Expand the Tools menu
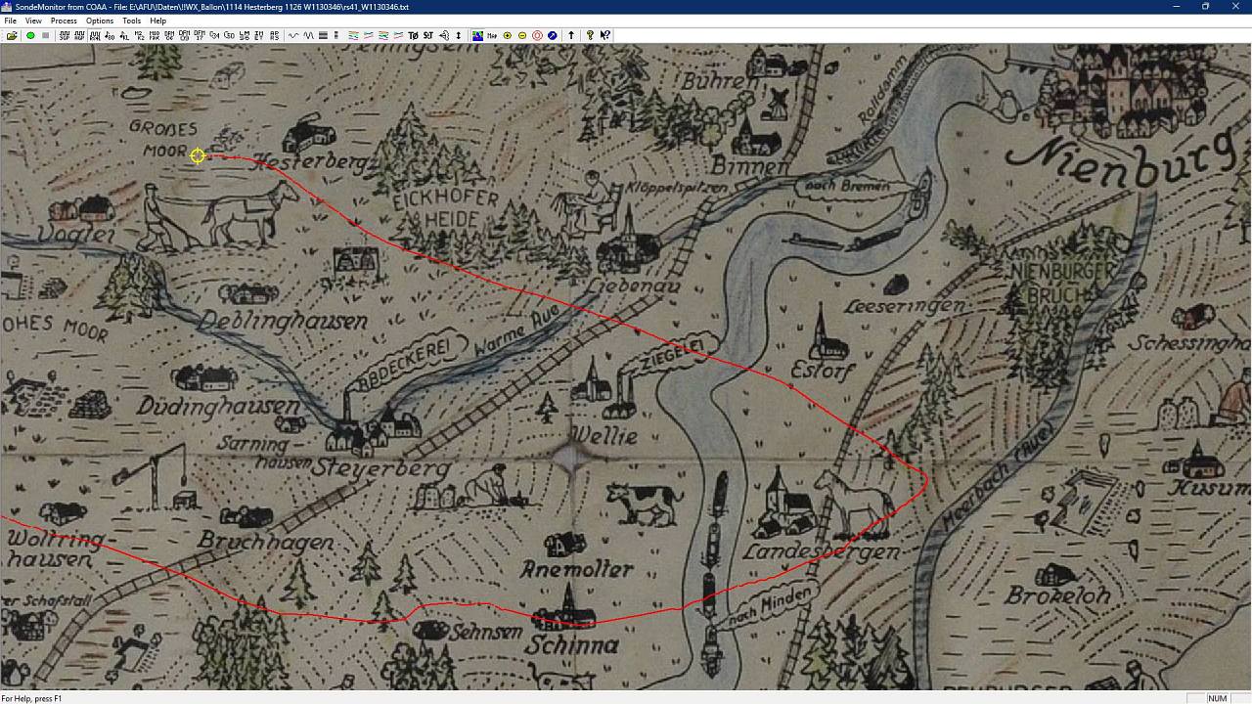This screenshot has height=704, width=1252. pos(131,21)
